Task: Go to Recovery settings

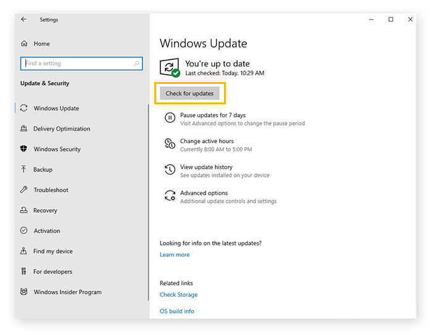Action: tap(45, 210)
